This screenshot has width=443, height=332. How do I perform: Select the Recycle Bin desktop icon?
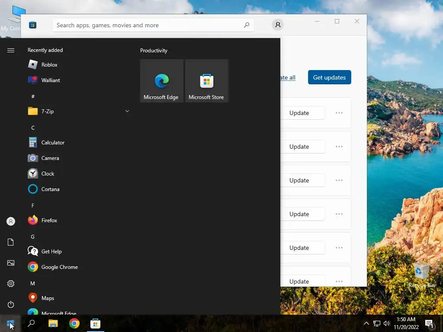click(x=421, y=275)
